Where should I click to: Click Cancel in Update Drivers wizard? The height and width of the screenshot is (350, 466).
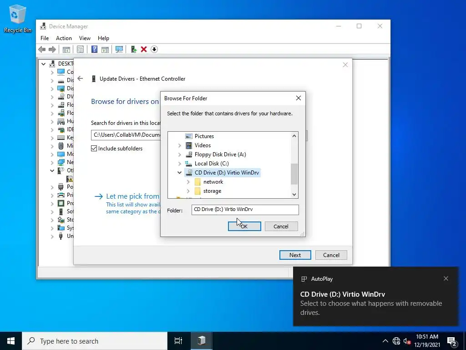tap(331, 255)
